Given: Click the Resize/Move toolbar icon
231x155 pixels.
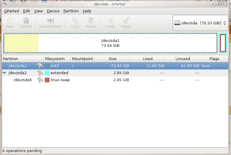Looking at the screenshot, I should [x=51, y=21].
